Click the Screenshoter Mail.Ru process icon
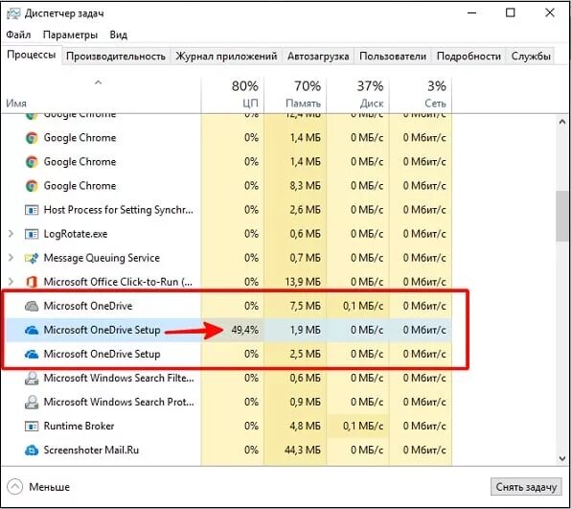Screen dimensions: 571x509 (32, 451)
